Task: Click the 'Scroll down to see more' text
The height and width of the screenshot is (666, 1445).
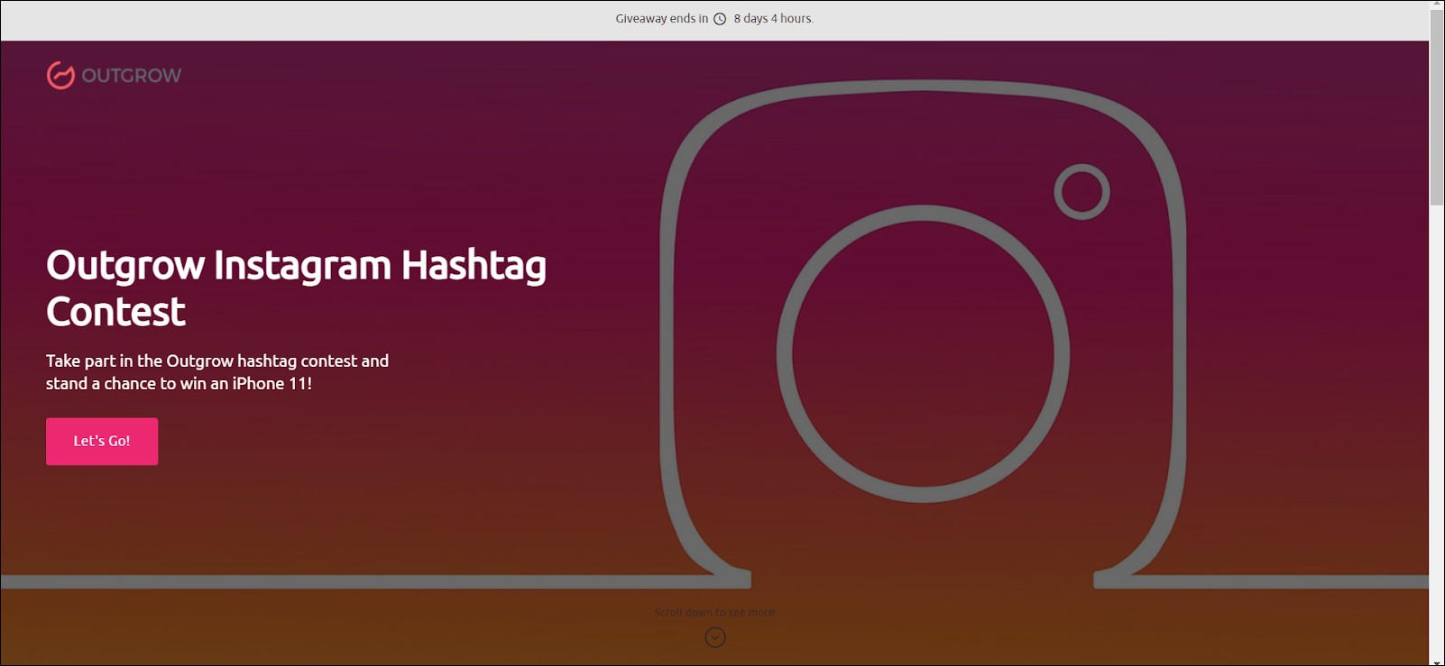Action: (x=714, y=613)
